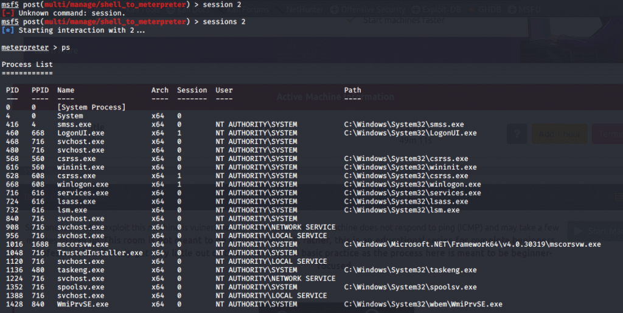The image size is (623, 313).
Task: Select the Framework64 mscorsvw.exe path
Action: tap(472, 244)
